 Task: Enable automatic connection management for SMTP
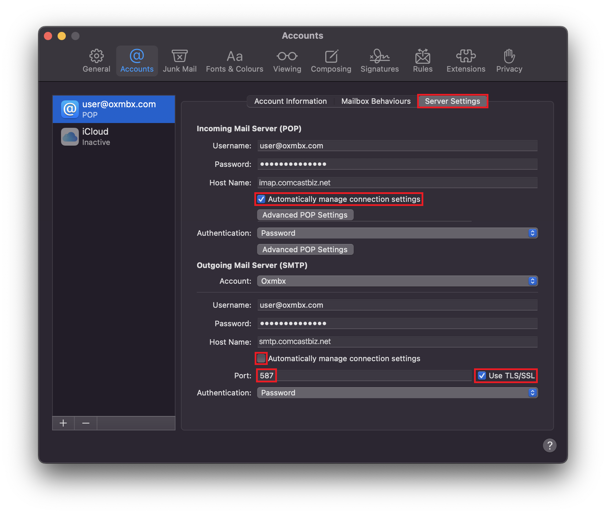(261, 358)
